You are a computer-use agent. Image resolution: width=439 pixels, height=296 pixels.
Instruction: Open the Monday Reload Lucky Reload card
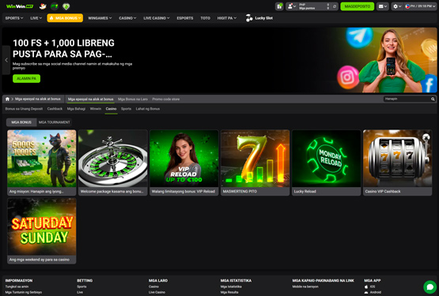[x=326, y=163]
